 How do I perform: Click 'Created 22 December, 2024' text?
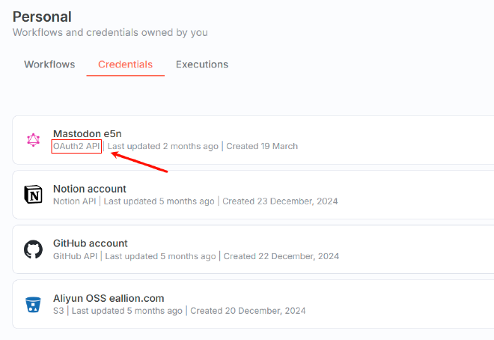point(281,256)
